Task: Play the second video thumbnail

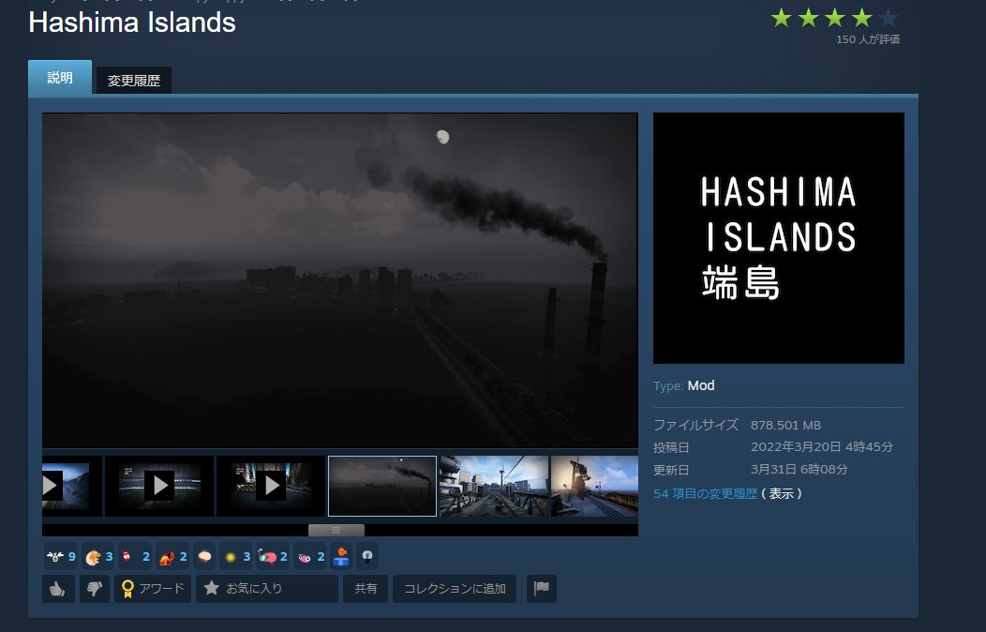Action: click(x=159, y=486)
